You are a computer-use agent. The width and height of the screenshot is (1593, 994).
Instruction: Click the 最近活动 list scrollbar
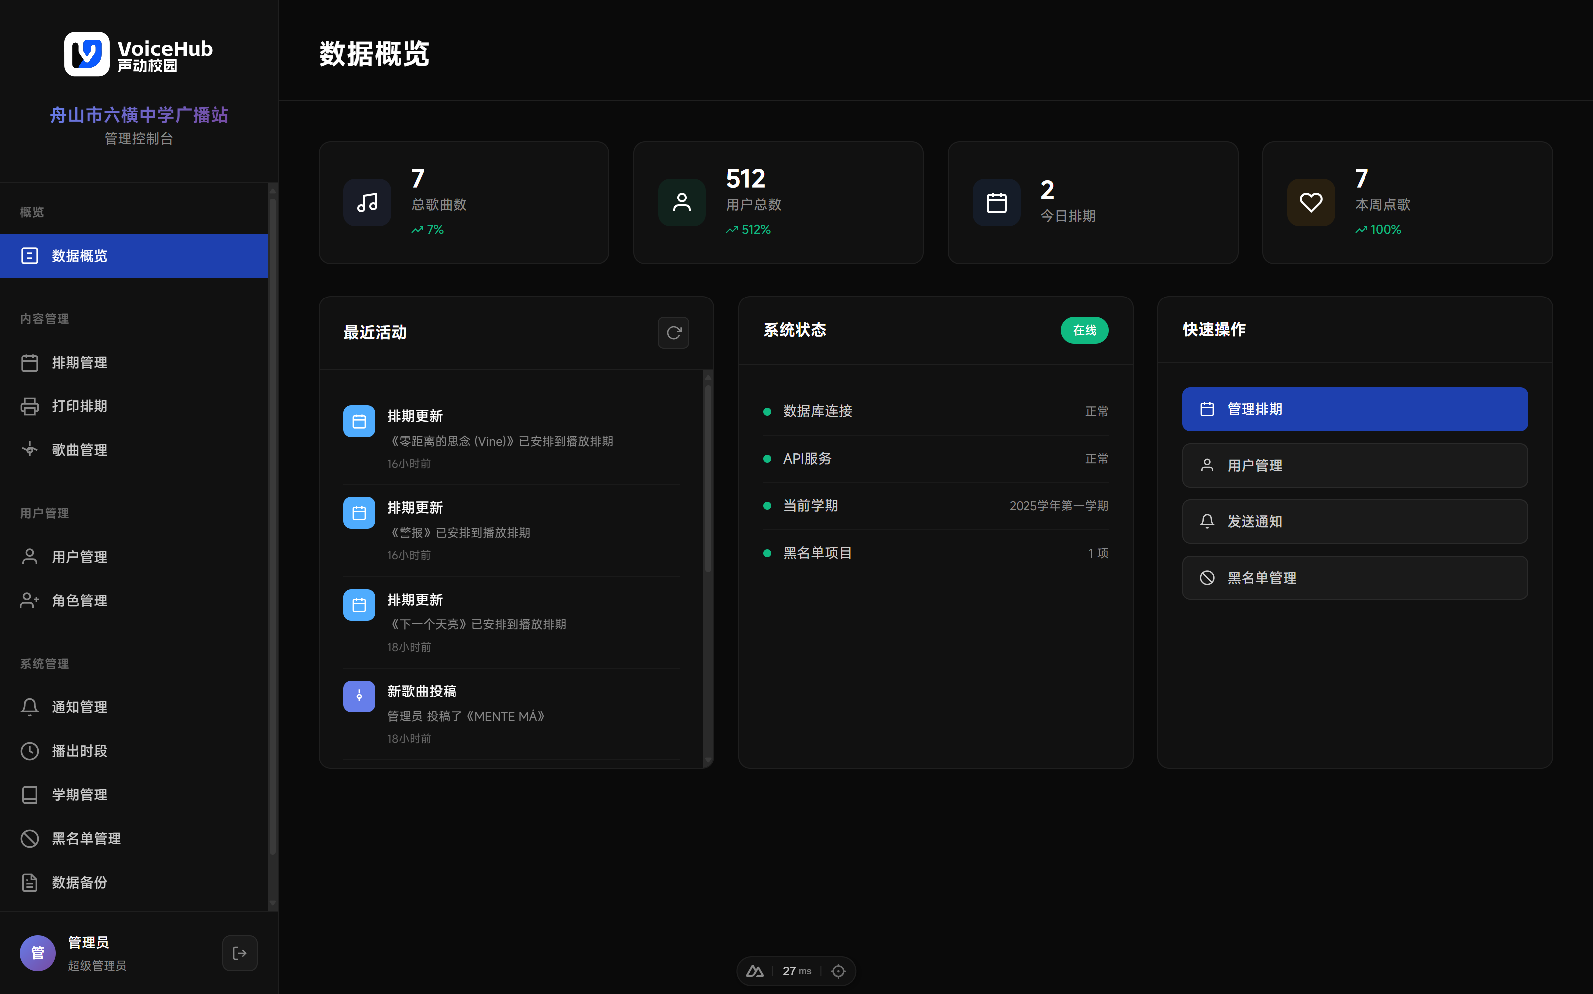tap(708, 478)
